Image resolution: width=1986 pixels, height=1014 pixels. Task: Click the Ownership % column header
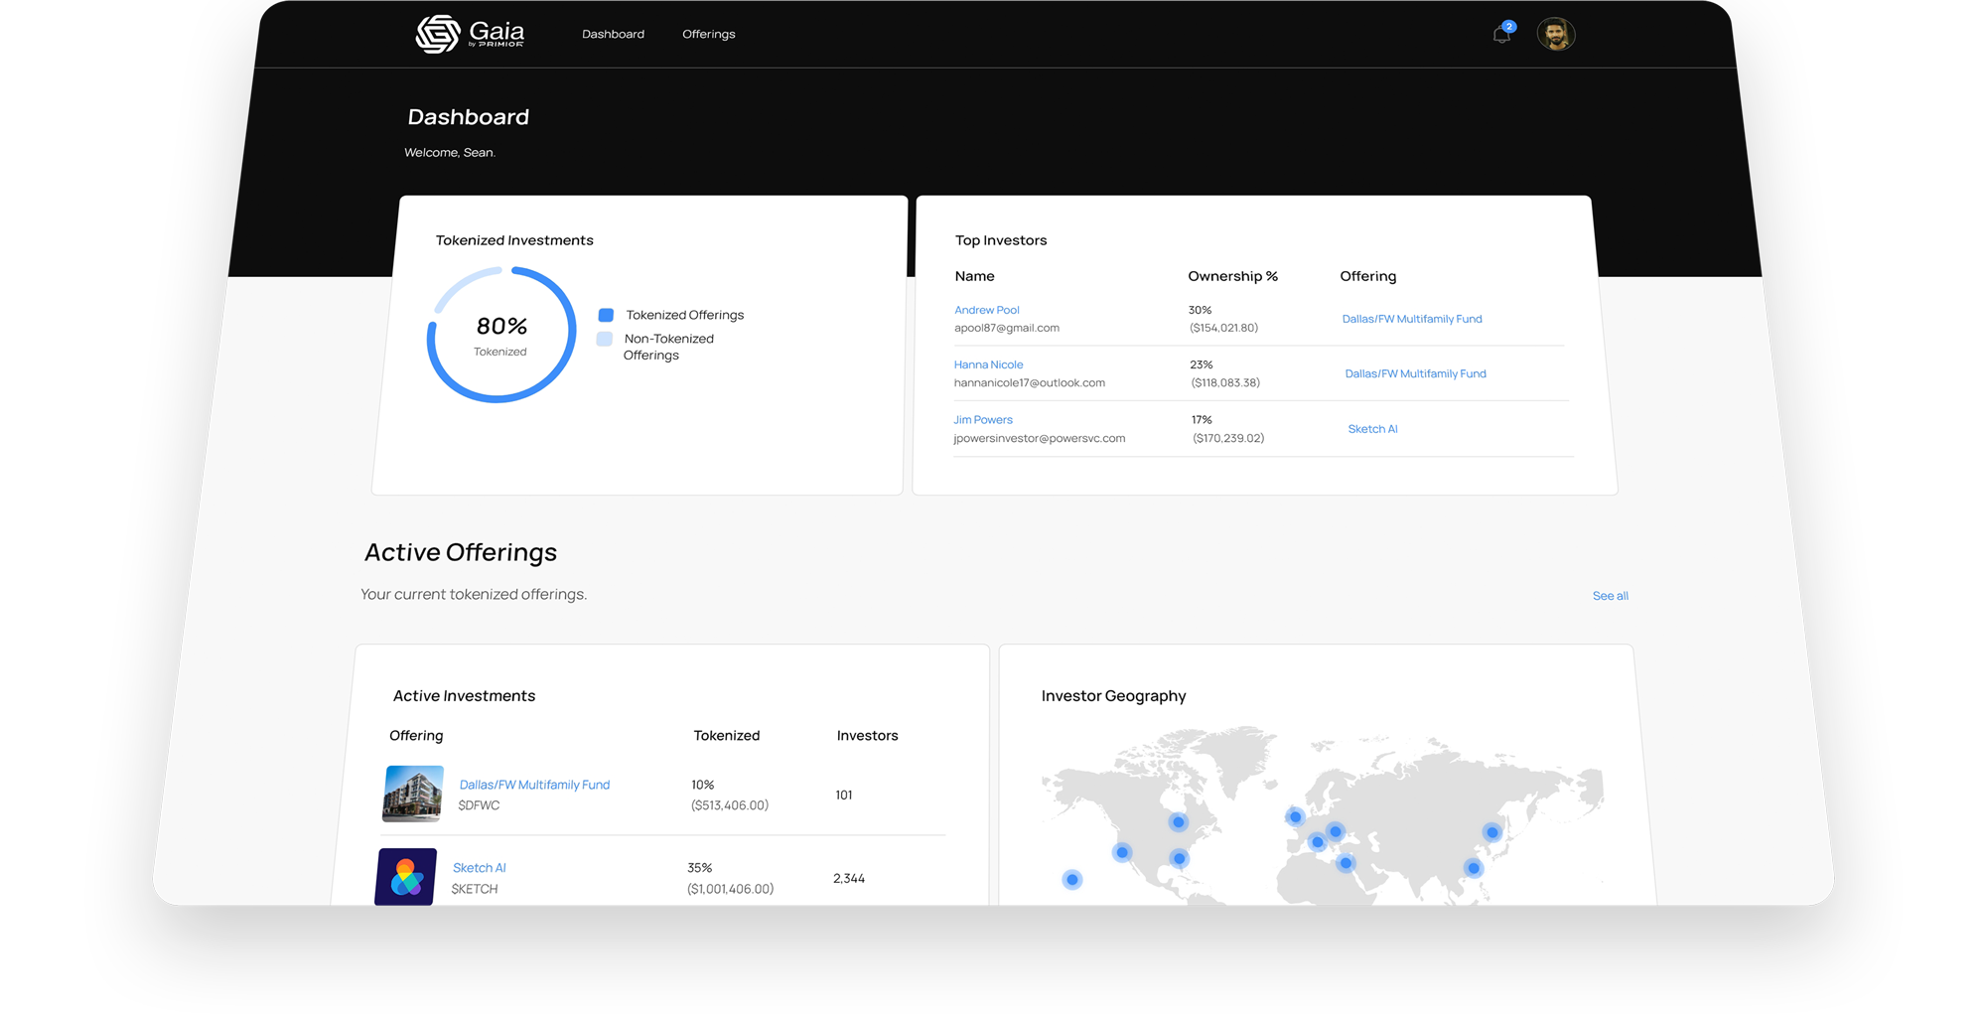1232,276
